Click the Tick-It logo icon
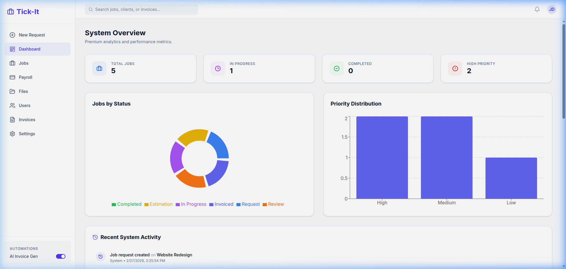This screenshot has height=269, width=566. (x=11, y=11)
